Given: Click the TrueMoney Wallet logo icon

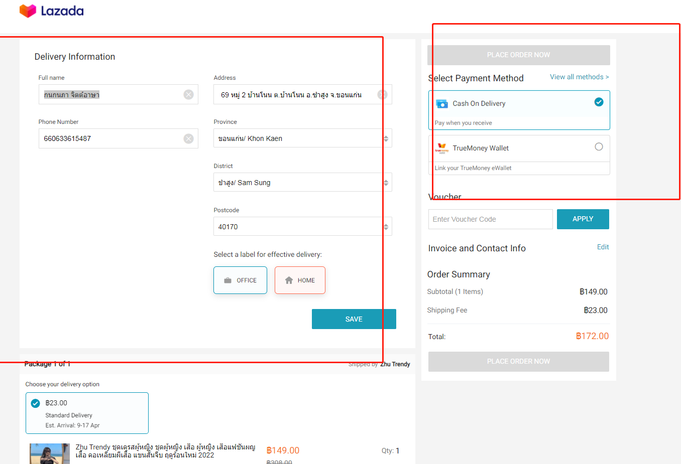Looking at the screenshot, I should point(442,148).
